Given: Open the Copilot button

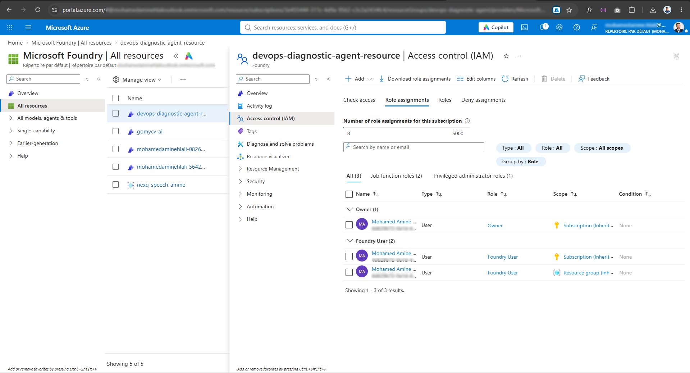Looking at the screenshot, I should [496, 27].
